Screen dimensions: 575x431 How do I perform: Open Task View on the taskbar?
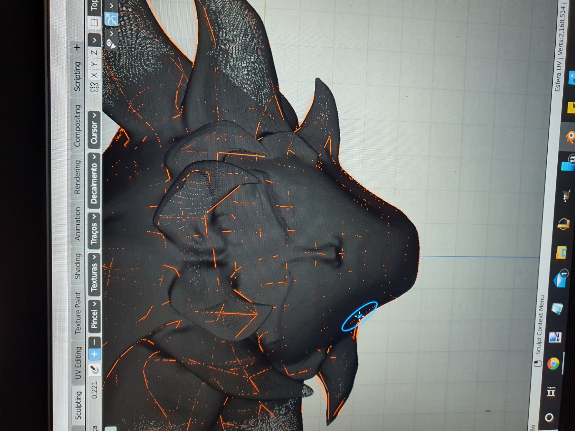(550, 392)
